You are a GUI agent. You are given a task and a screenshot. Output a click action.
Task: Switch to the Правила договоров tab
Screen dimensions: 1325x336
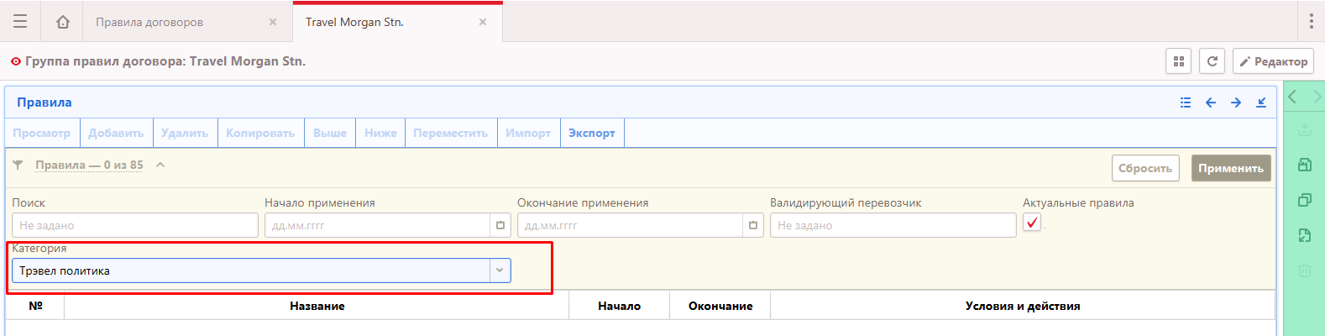coord(149,22)
